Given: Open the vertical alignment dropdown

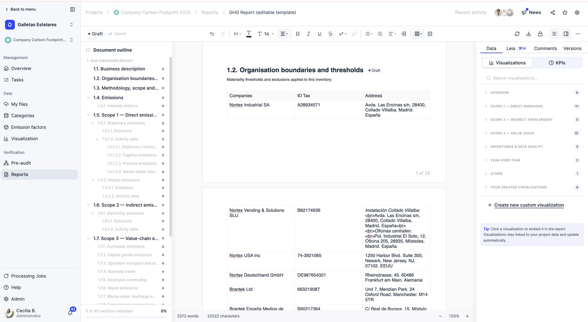Looking at the screenshot, I should point(284,34).
